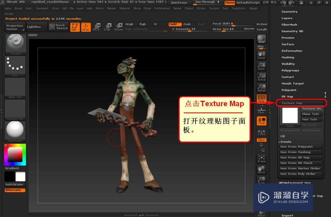Click the QuickSave button
The height and width of the screenshot is (217, 331).
click(x=179, y=2)
